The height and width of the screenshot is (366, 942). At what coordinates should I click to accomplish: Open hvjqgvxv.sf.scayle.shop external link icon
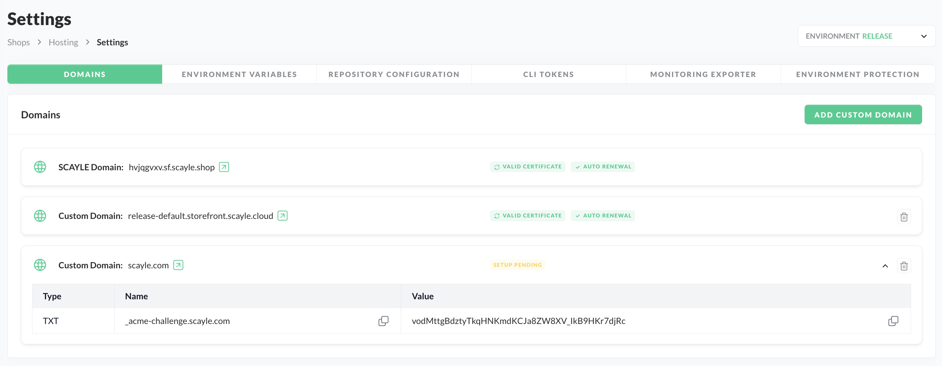click(x=224, y=167)
